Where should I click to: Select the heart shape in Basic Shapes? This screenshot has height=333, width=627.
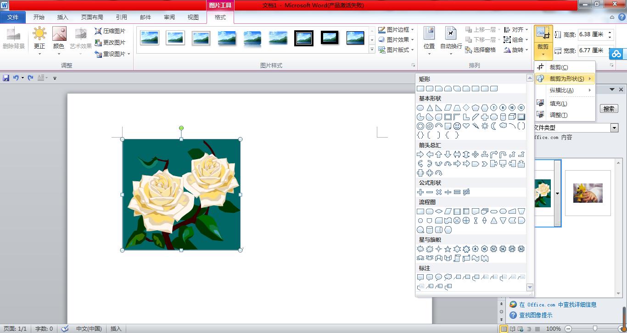coord(466,126)
